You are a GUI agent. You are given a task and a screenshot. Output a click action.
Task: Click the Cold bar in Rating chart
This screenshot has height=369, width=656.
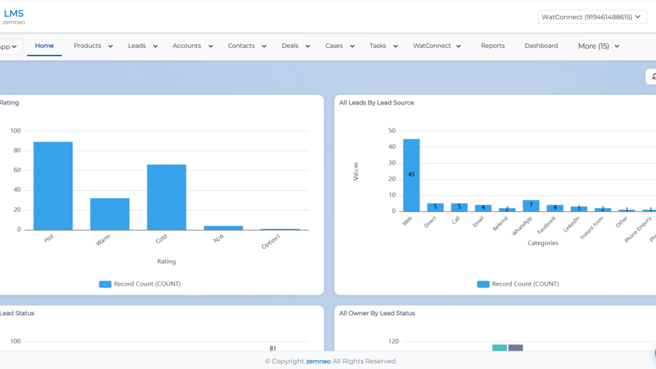[167, 197]
